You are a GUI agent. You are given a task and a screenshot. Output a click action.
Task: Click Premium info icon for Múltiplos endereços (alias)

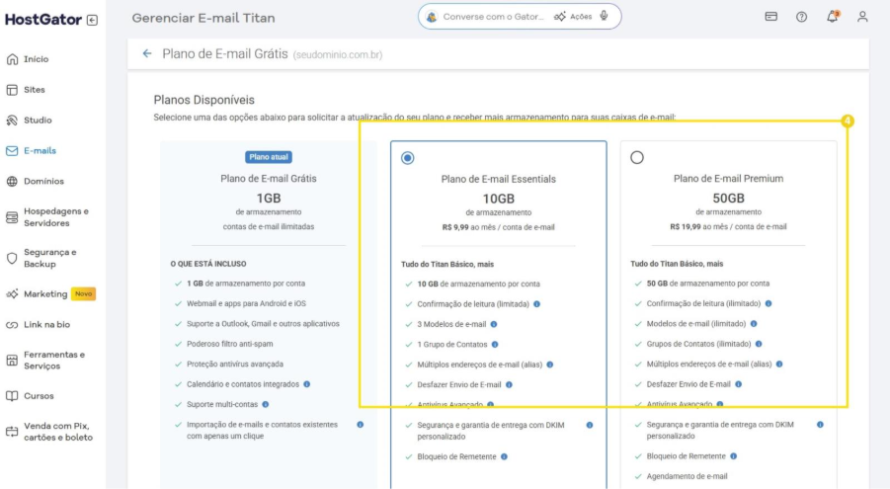(778, 365)
